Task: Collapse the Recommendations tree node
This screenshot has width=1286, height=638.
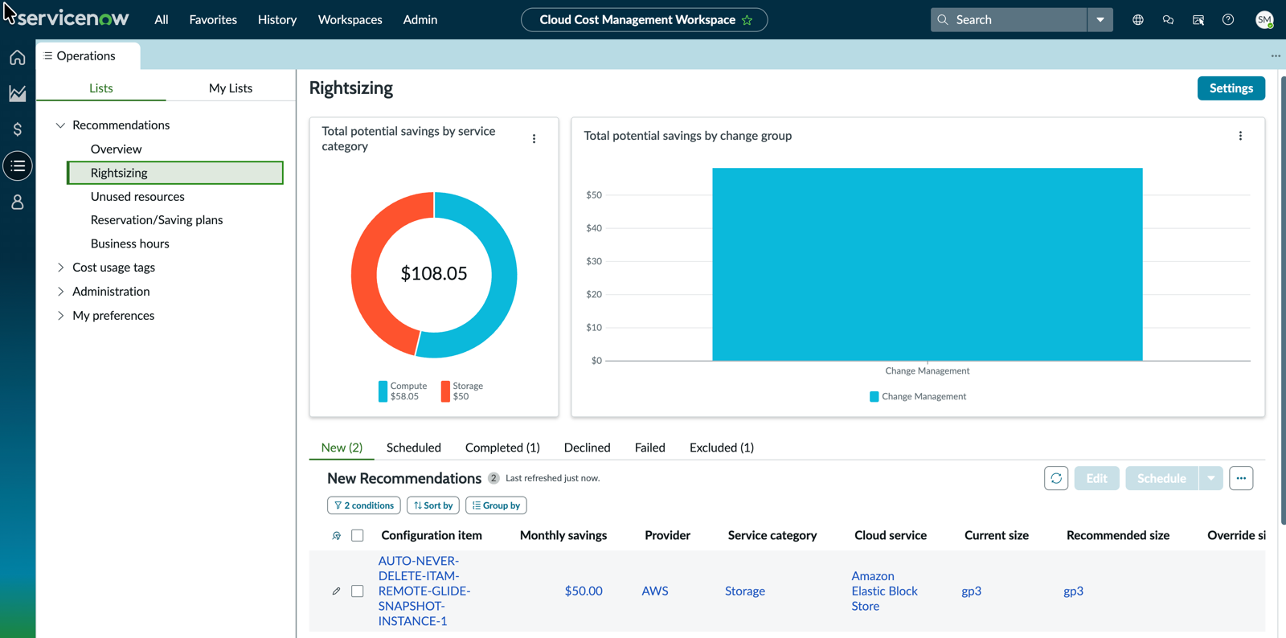Action: [x=60, y=125]
